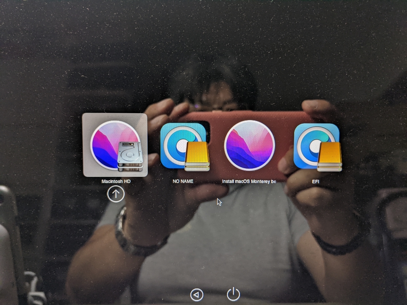Viewport: 407px width, 305px height.
Task: Choose the NO NAME external drive icon
Action: point(185,146)
